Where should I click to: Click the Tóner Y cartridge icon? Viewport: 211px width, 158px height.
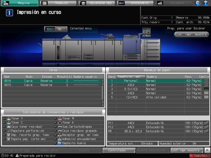pos(9,118)
